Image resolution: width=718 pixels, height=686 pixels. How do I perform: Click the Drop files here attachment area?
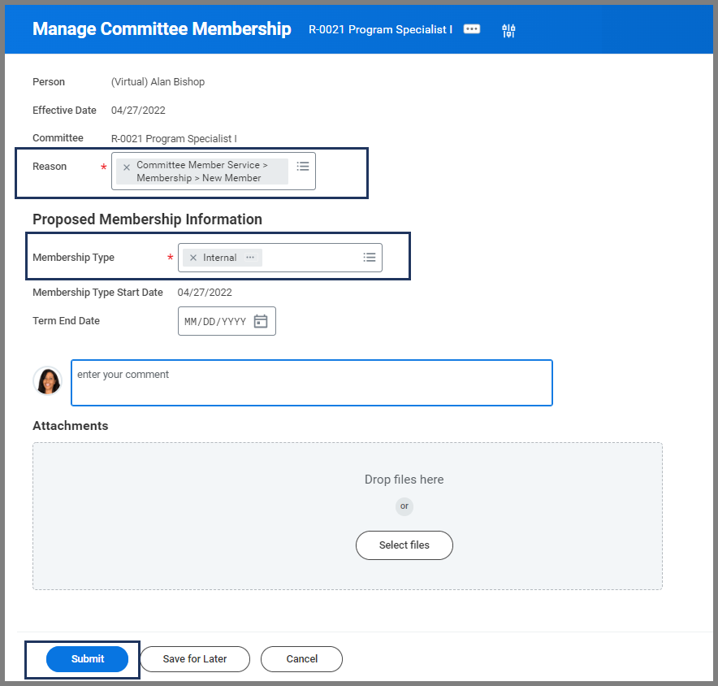(x=404, y=480)
